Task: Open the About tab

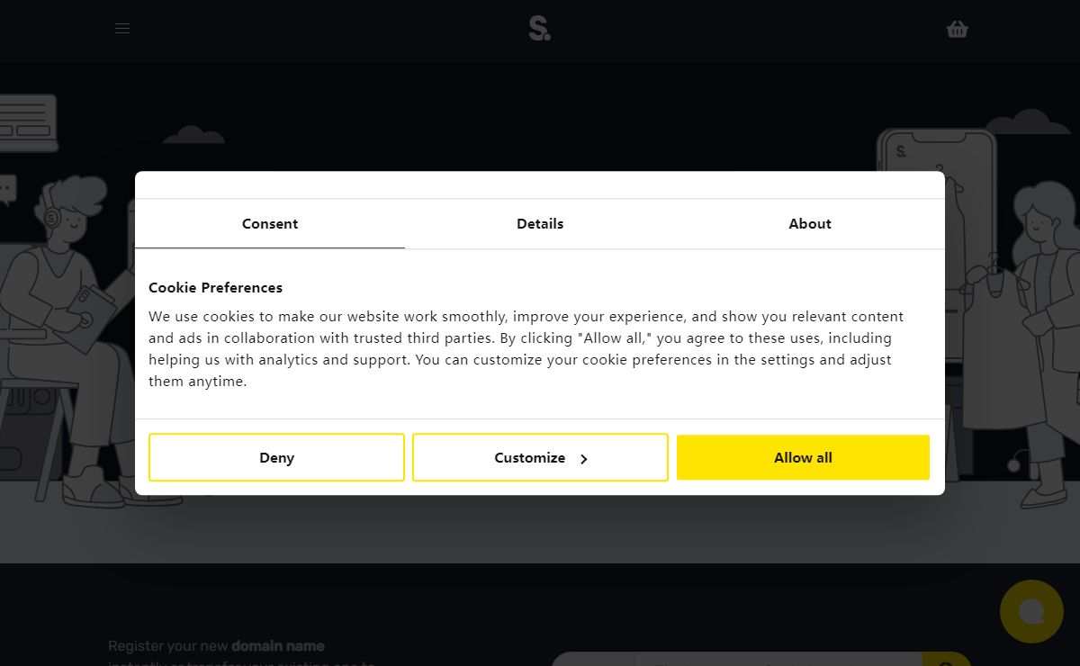Action: coord(810,223)
